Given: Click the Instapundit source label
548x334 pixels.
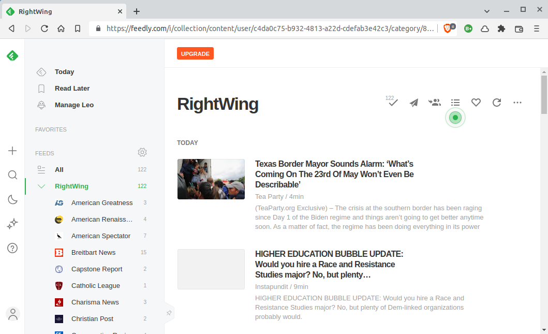Looking at the screenshot, I should 272,287.
